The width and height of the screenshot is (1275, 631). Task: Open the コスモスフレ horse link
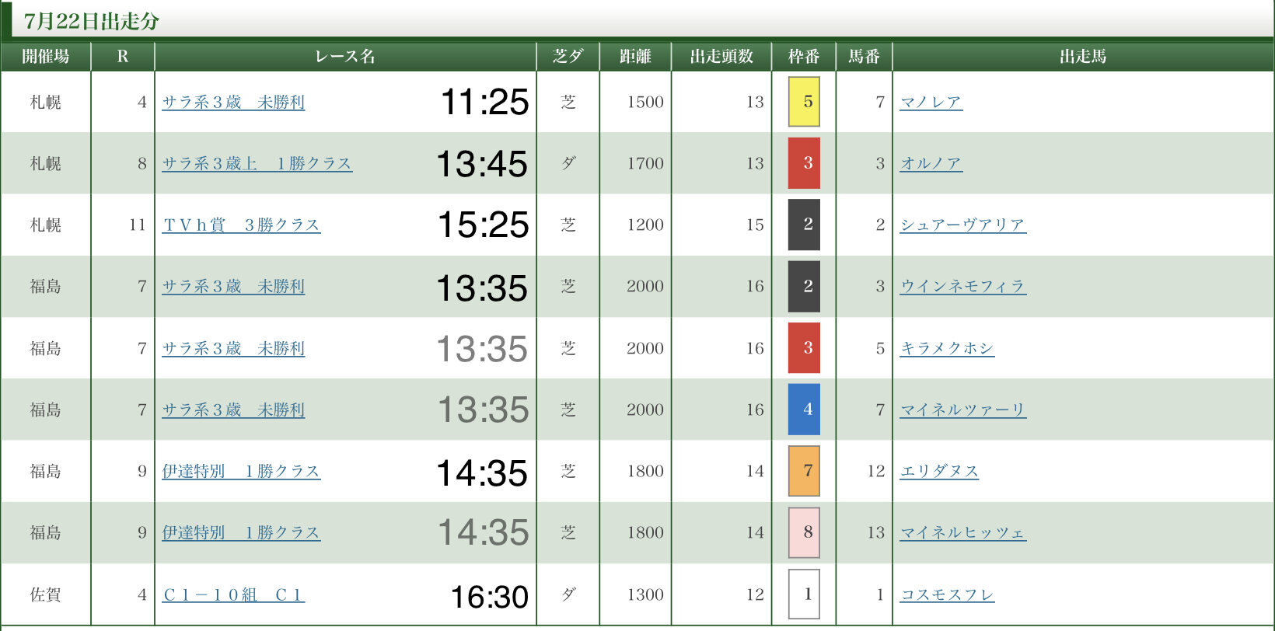[x=947, y=594]
